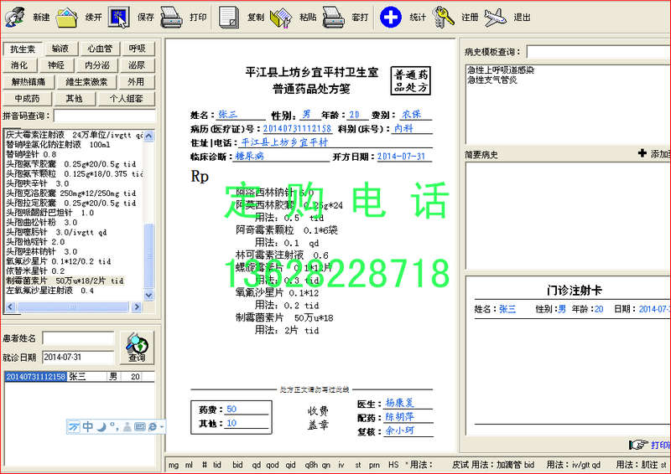The image size is (671, 474).
Task: Open the 消化 drug category
Action: coord(19,65)
